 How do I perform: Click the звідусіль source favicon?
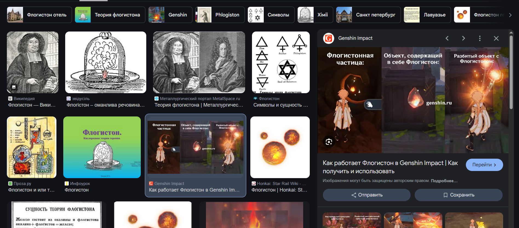(68, 99)
